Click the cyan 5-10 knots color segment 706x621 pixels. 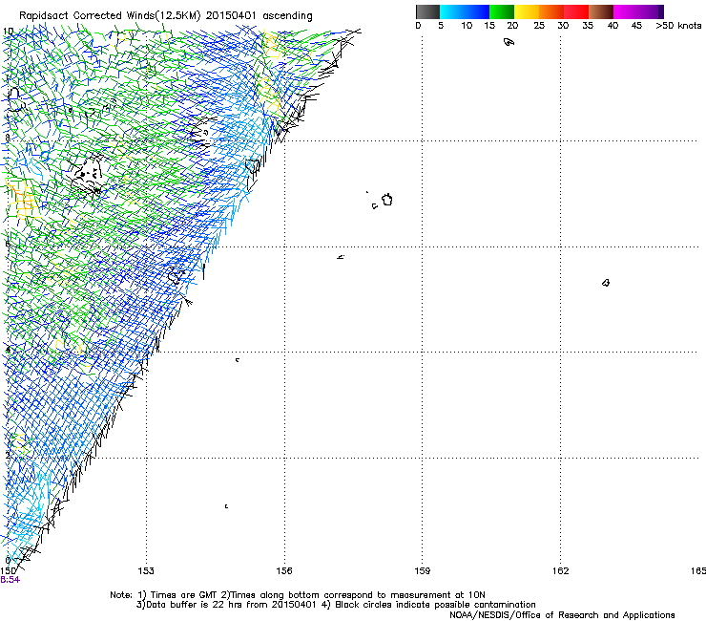[452, 11]
